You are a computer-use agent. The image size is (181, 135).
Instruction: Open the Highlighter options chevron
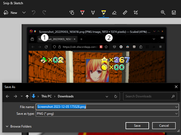pyautogui.click(x=104, y=16)
